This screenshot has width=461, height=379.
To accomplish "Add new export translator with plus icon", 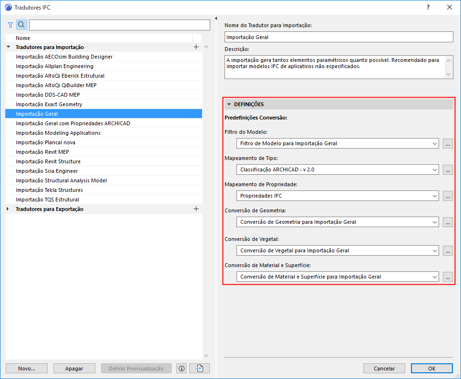I will point(196,209).
